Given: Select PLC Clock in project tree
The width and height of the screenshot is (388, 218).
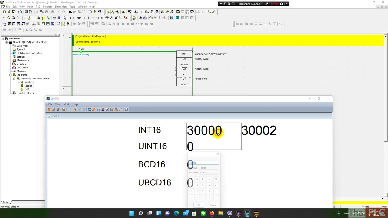Looking at the screenshot, I should tap(22, 68).
